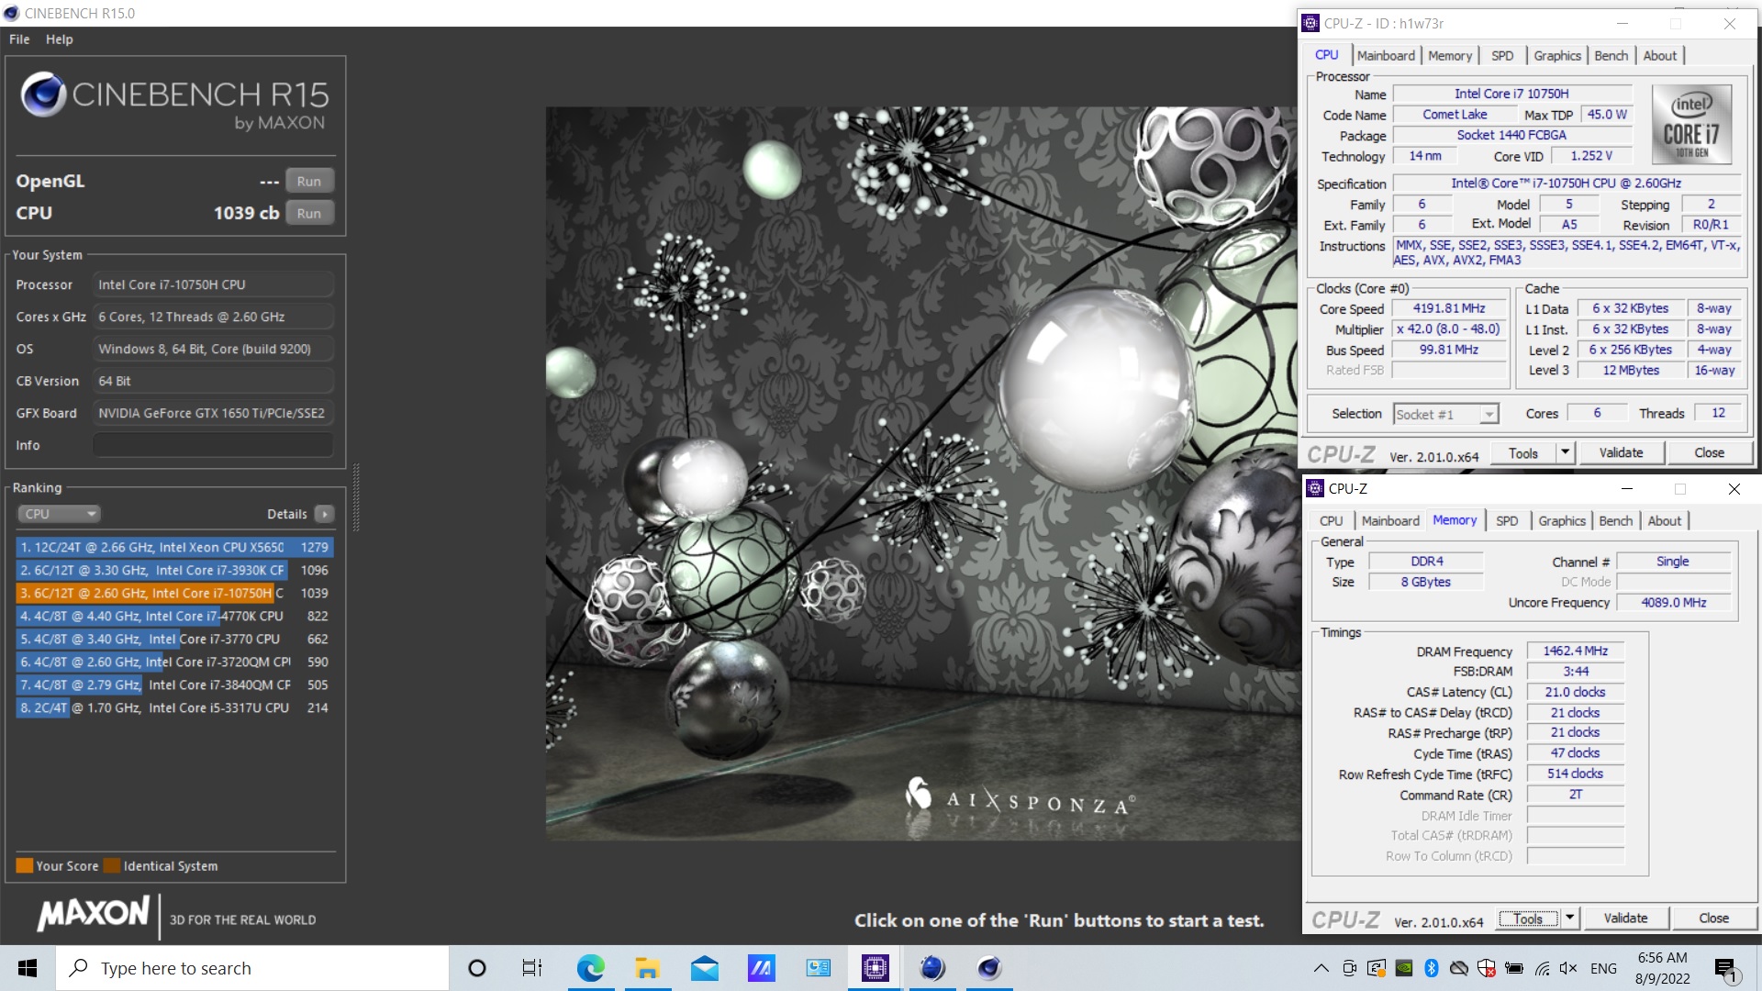Click the Intel Core i7 logo badge
1762x991 pixels.
point(1691,125)
